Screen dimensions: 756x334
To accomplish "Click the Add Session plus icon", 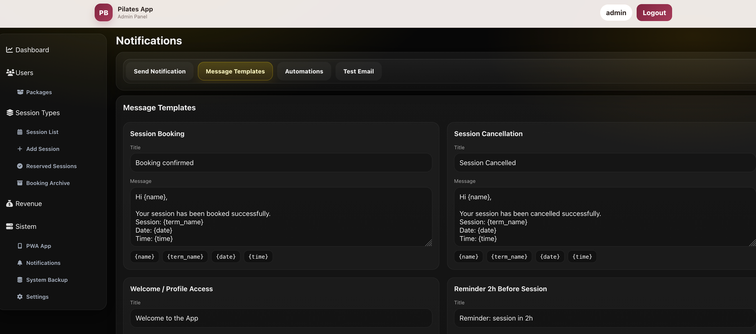I will coord(20,149).
